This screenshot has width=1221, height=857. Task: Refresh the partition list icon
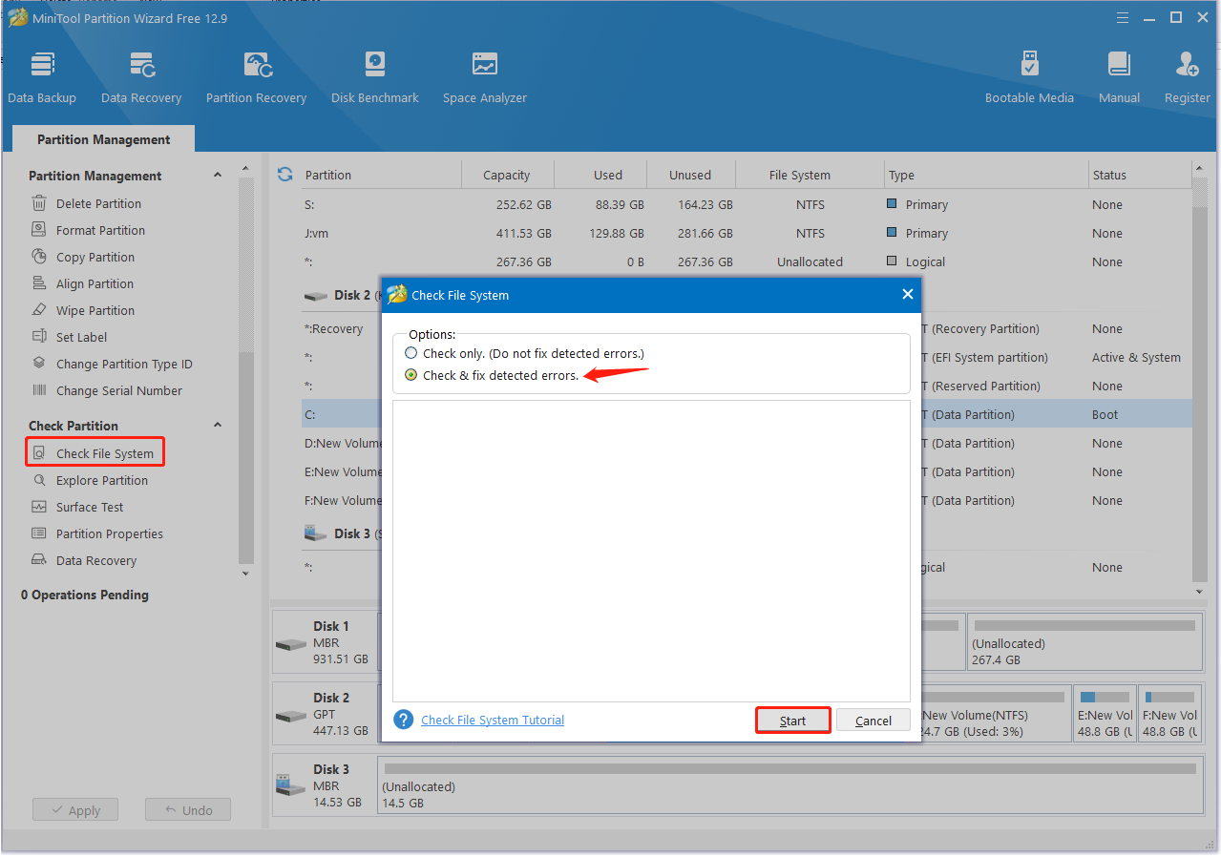(x=284, y=175)
